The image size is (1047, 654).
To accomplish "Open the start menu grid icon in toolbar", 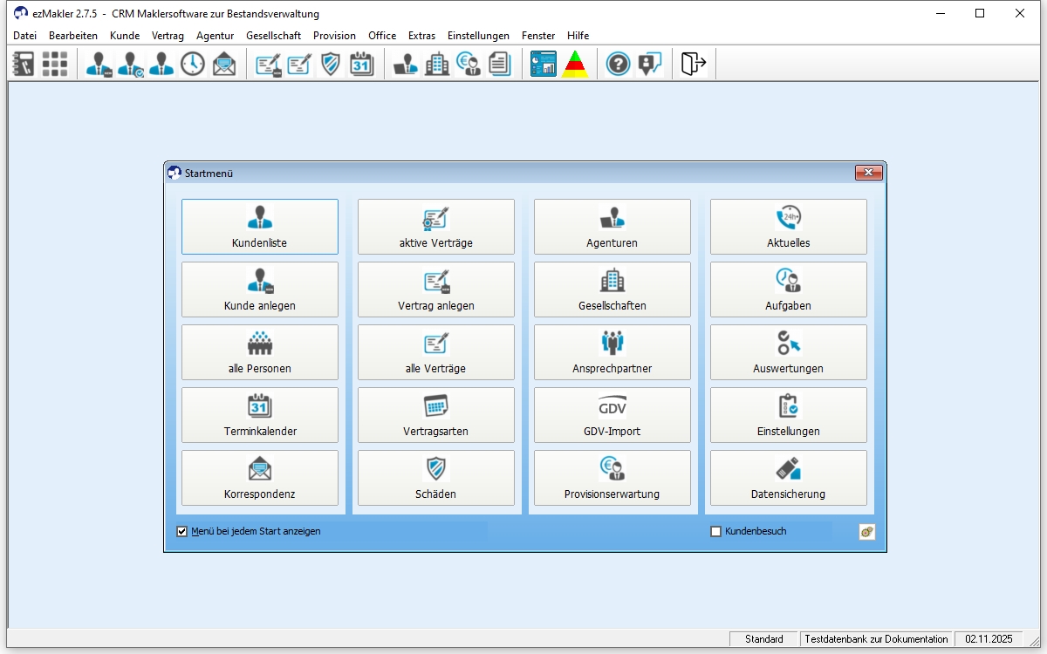I will pyautogui.click(x=55, y=64).
